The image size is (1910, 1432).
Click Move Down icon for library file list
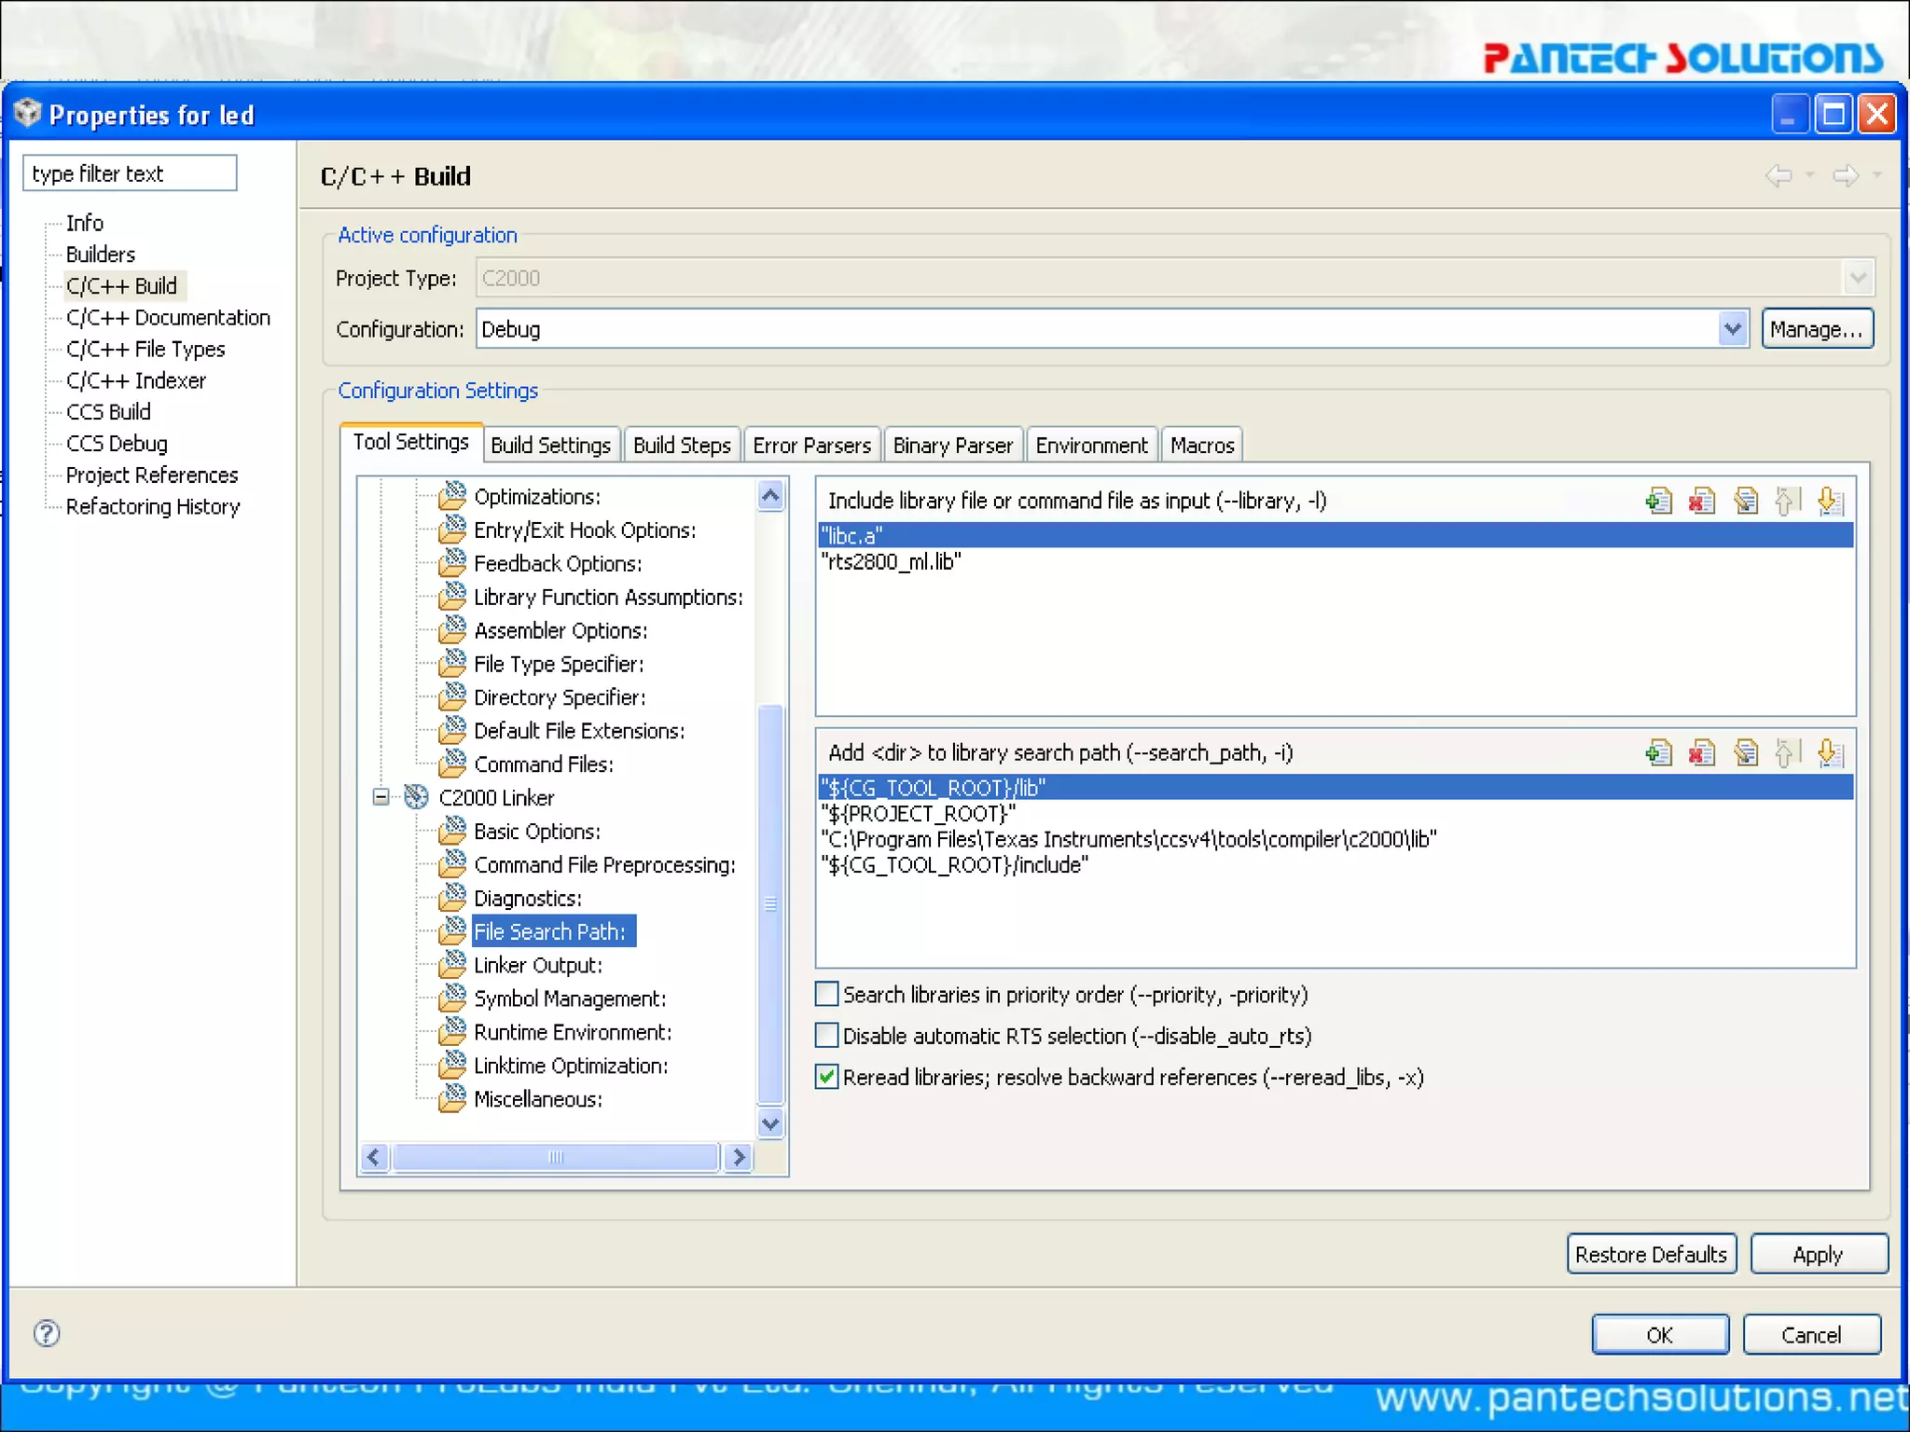1830,501
